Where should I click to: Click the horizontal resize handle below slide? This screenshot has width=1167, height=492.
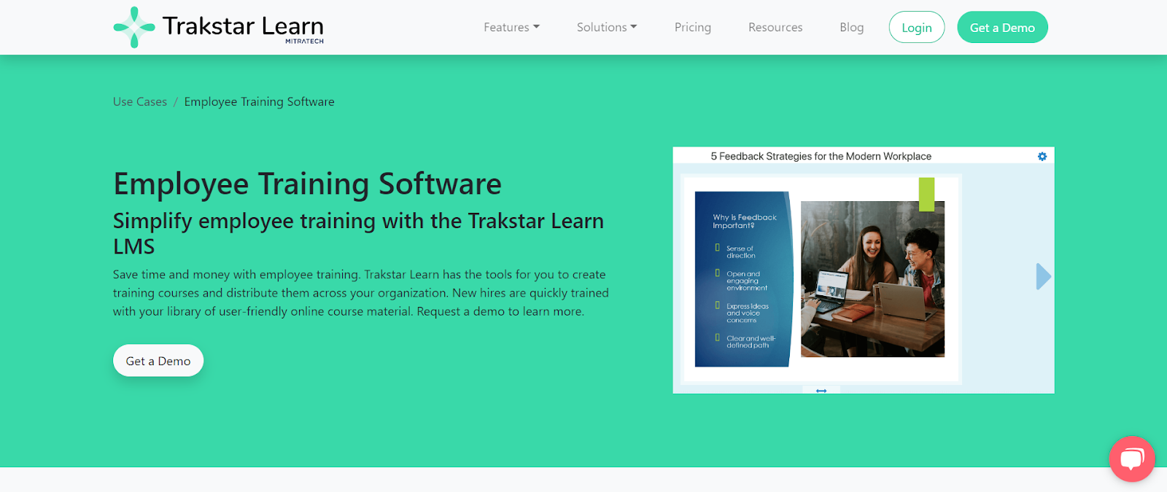(x=821, y=391)
